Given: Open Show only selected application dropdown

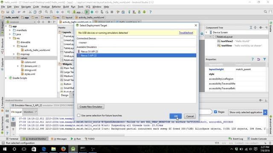Looking at the screenshot, I should coord(265,112).
